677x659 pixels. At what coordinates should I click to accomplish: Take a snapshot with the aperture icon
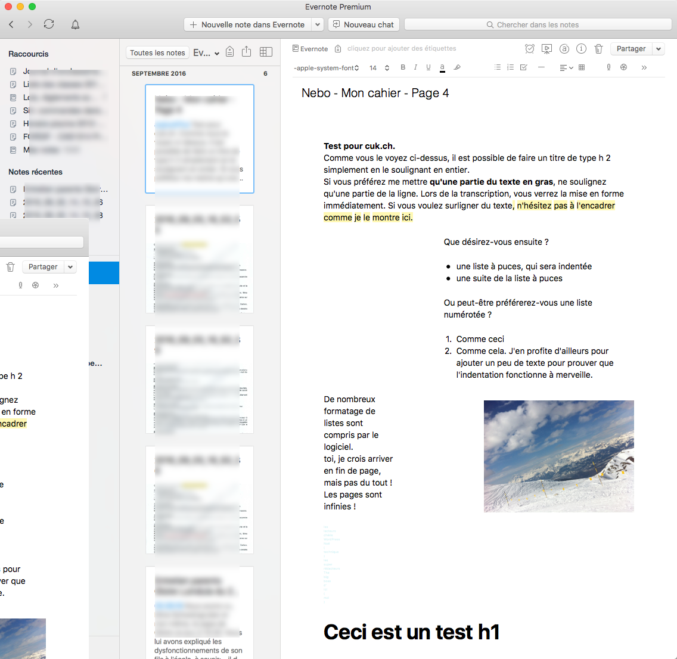[x=623, y=67]
